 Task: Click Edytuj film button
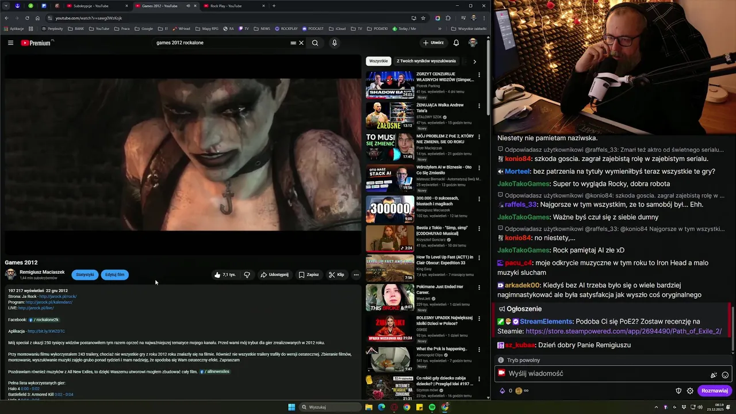(114, 275)
